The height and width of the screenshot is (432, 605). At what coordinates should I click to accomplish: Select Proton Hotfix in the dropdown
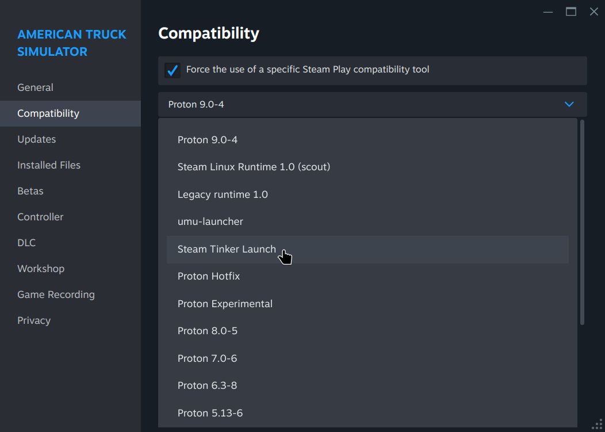(209, 276)
